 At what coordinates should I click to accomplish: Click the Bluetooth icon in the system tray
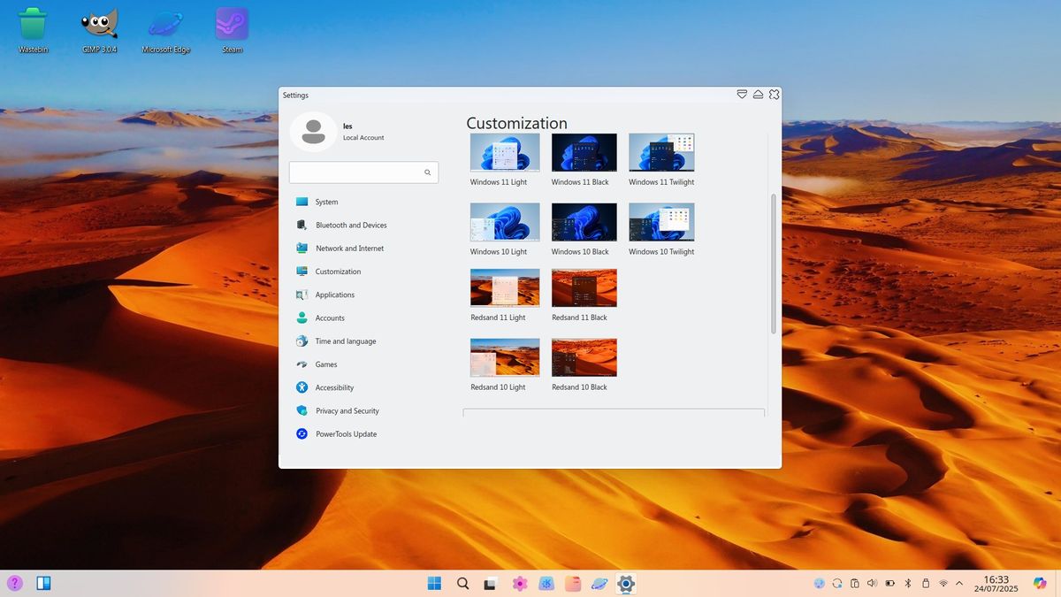point(908,583)
